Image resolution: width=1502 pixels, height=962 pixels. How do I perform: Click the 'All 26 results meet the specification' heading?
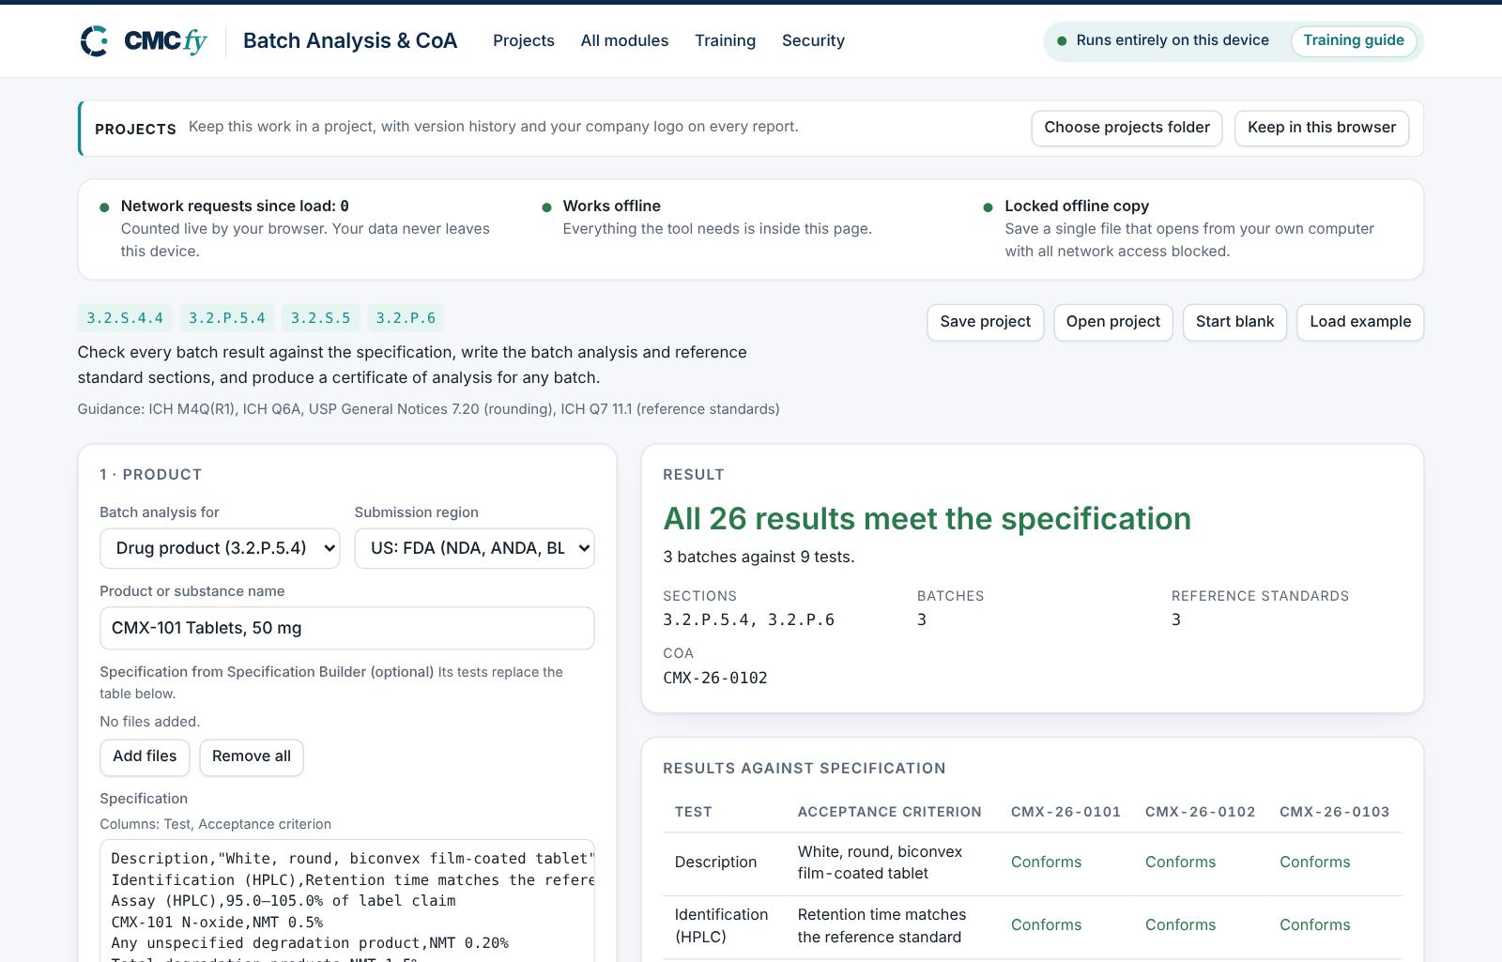pyautogui.click(x=927, y=519)
